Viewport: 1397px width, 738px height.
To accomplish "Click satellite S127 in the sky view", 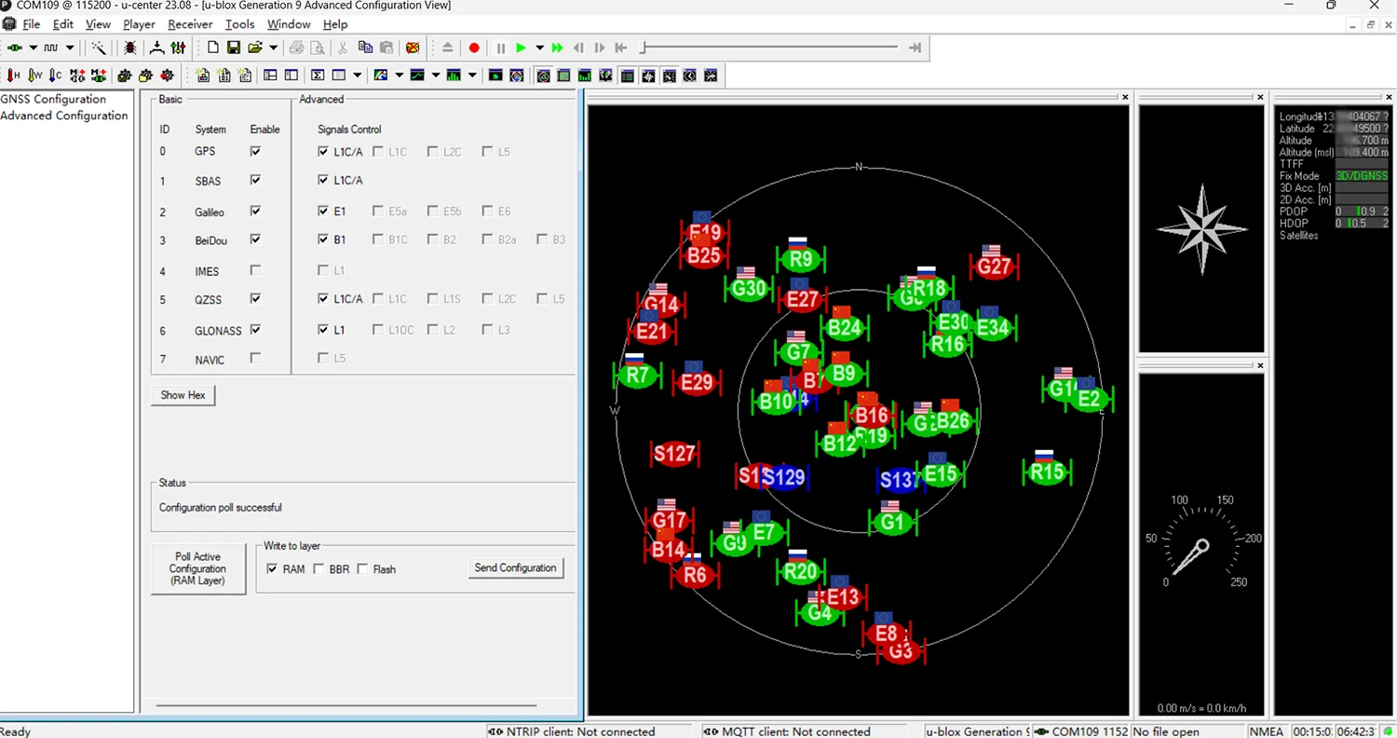I will click(673, 454).
